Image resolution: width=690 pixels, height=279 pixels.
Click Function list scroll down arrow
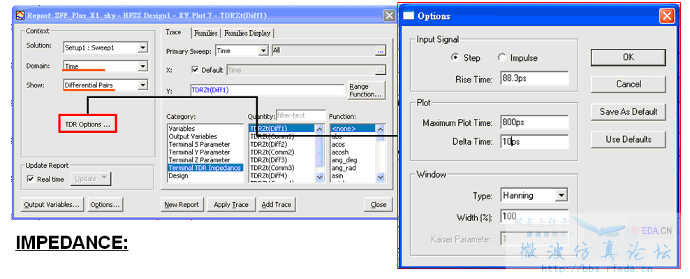coord(381,177)
